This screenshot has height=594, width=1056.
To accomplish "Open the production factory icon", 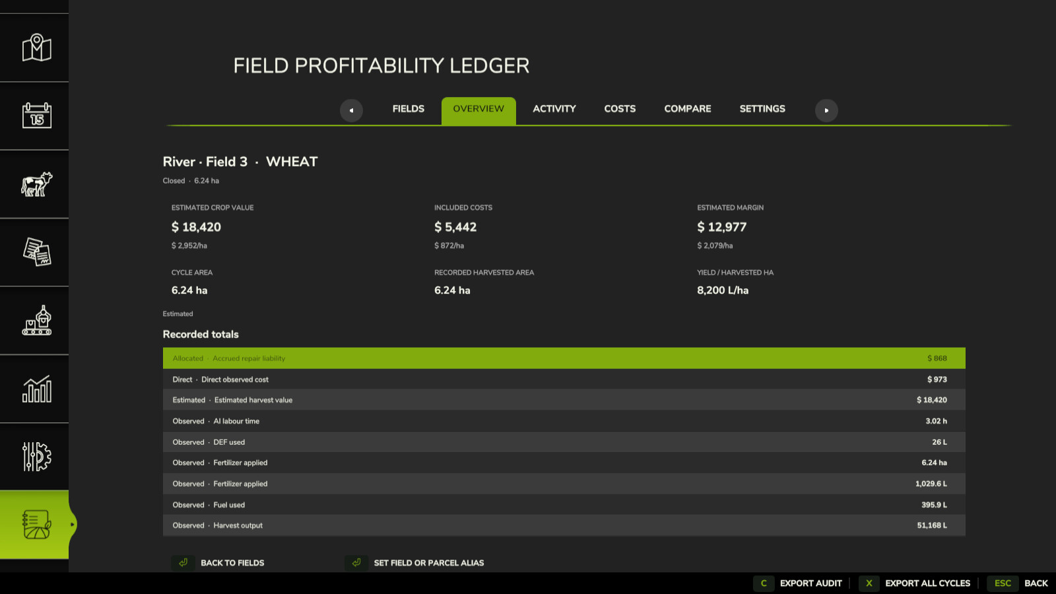I will pos(37,320).
